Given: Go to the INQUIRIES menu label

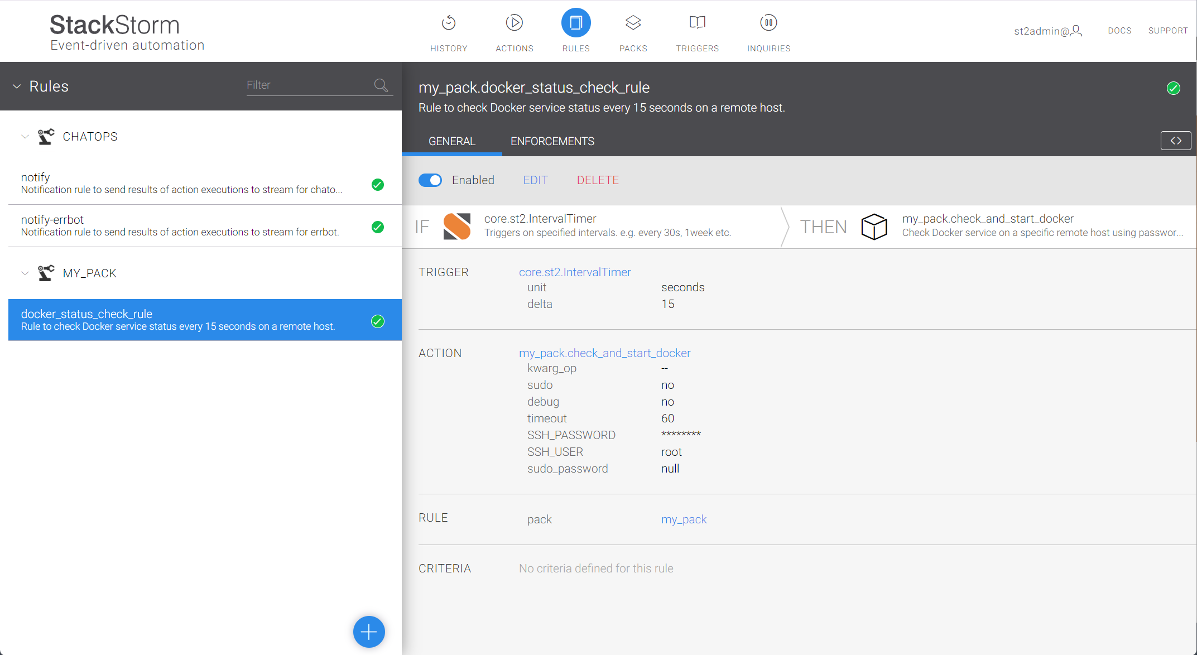Looking at the screenshot, I should [x=769, y=49].
